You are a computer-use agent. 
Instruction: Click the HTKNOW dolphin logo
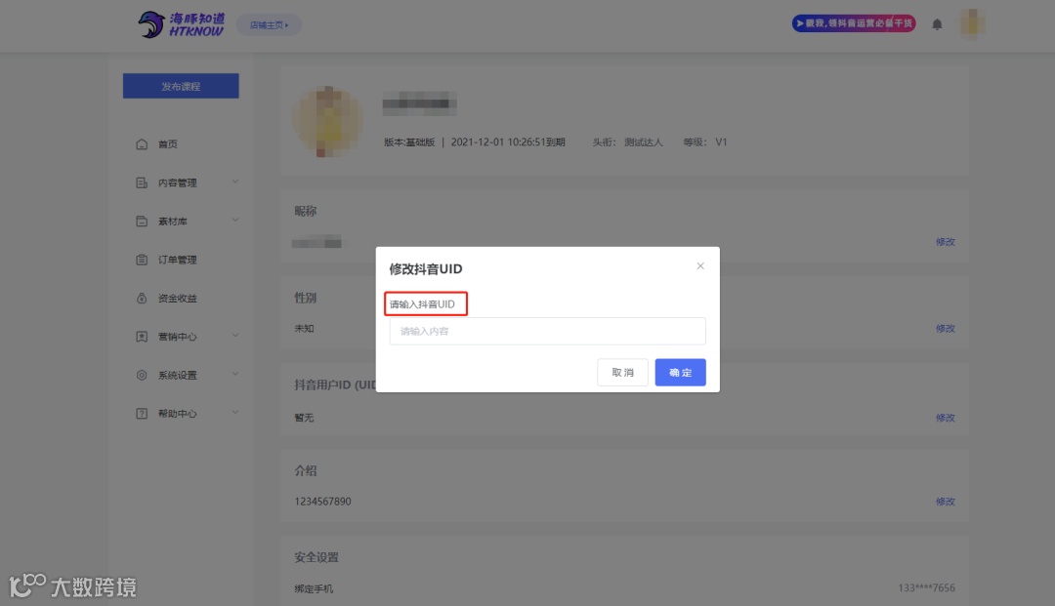[182, 24]
